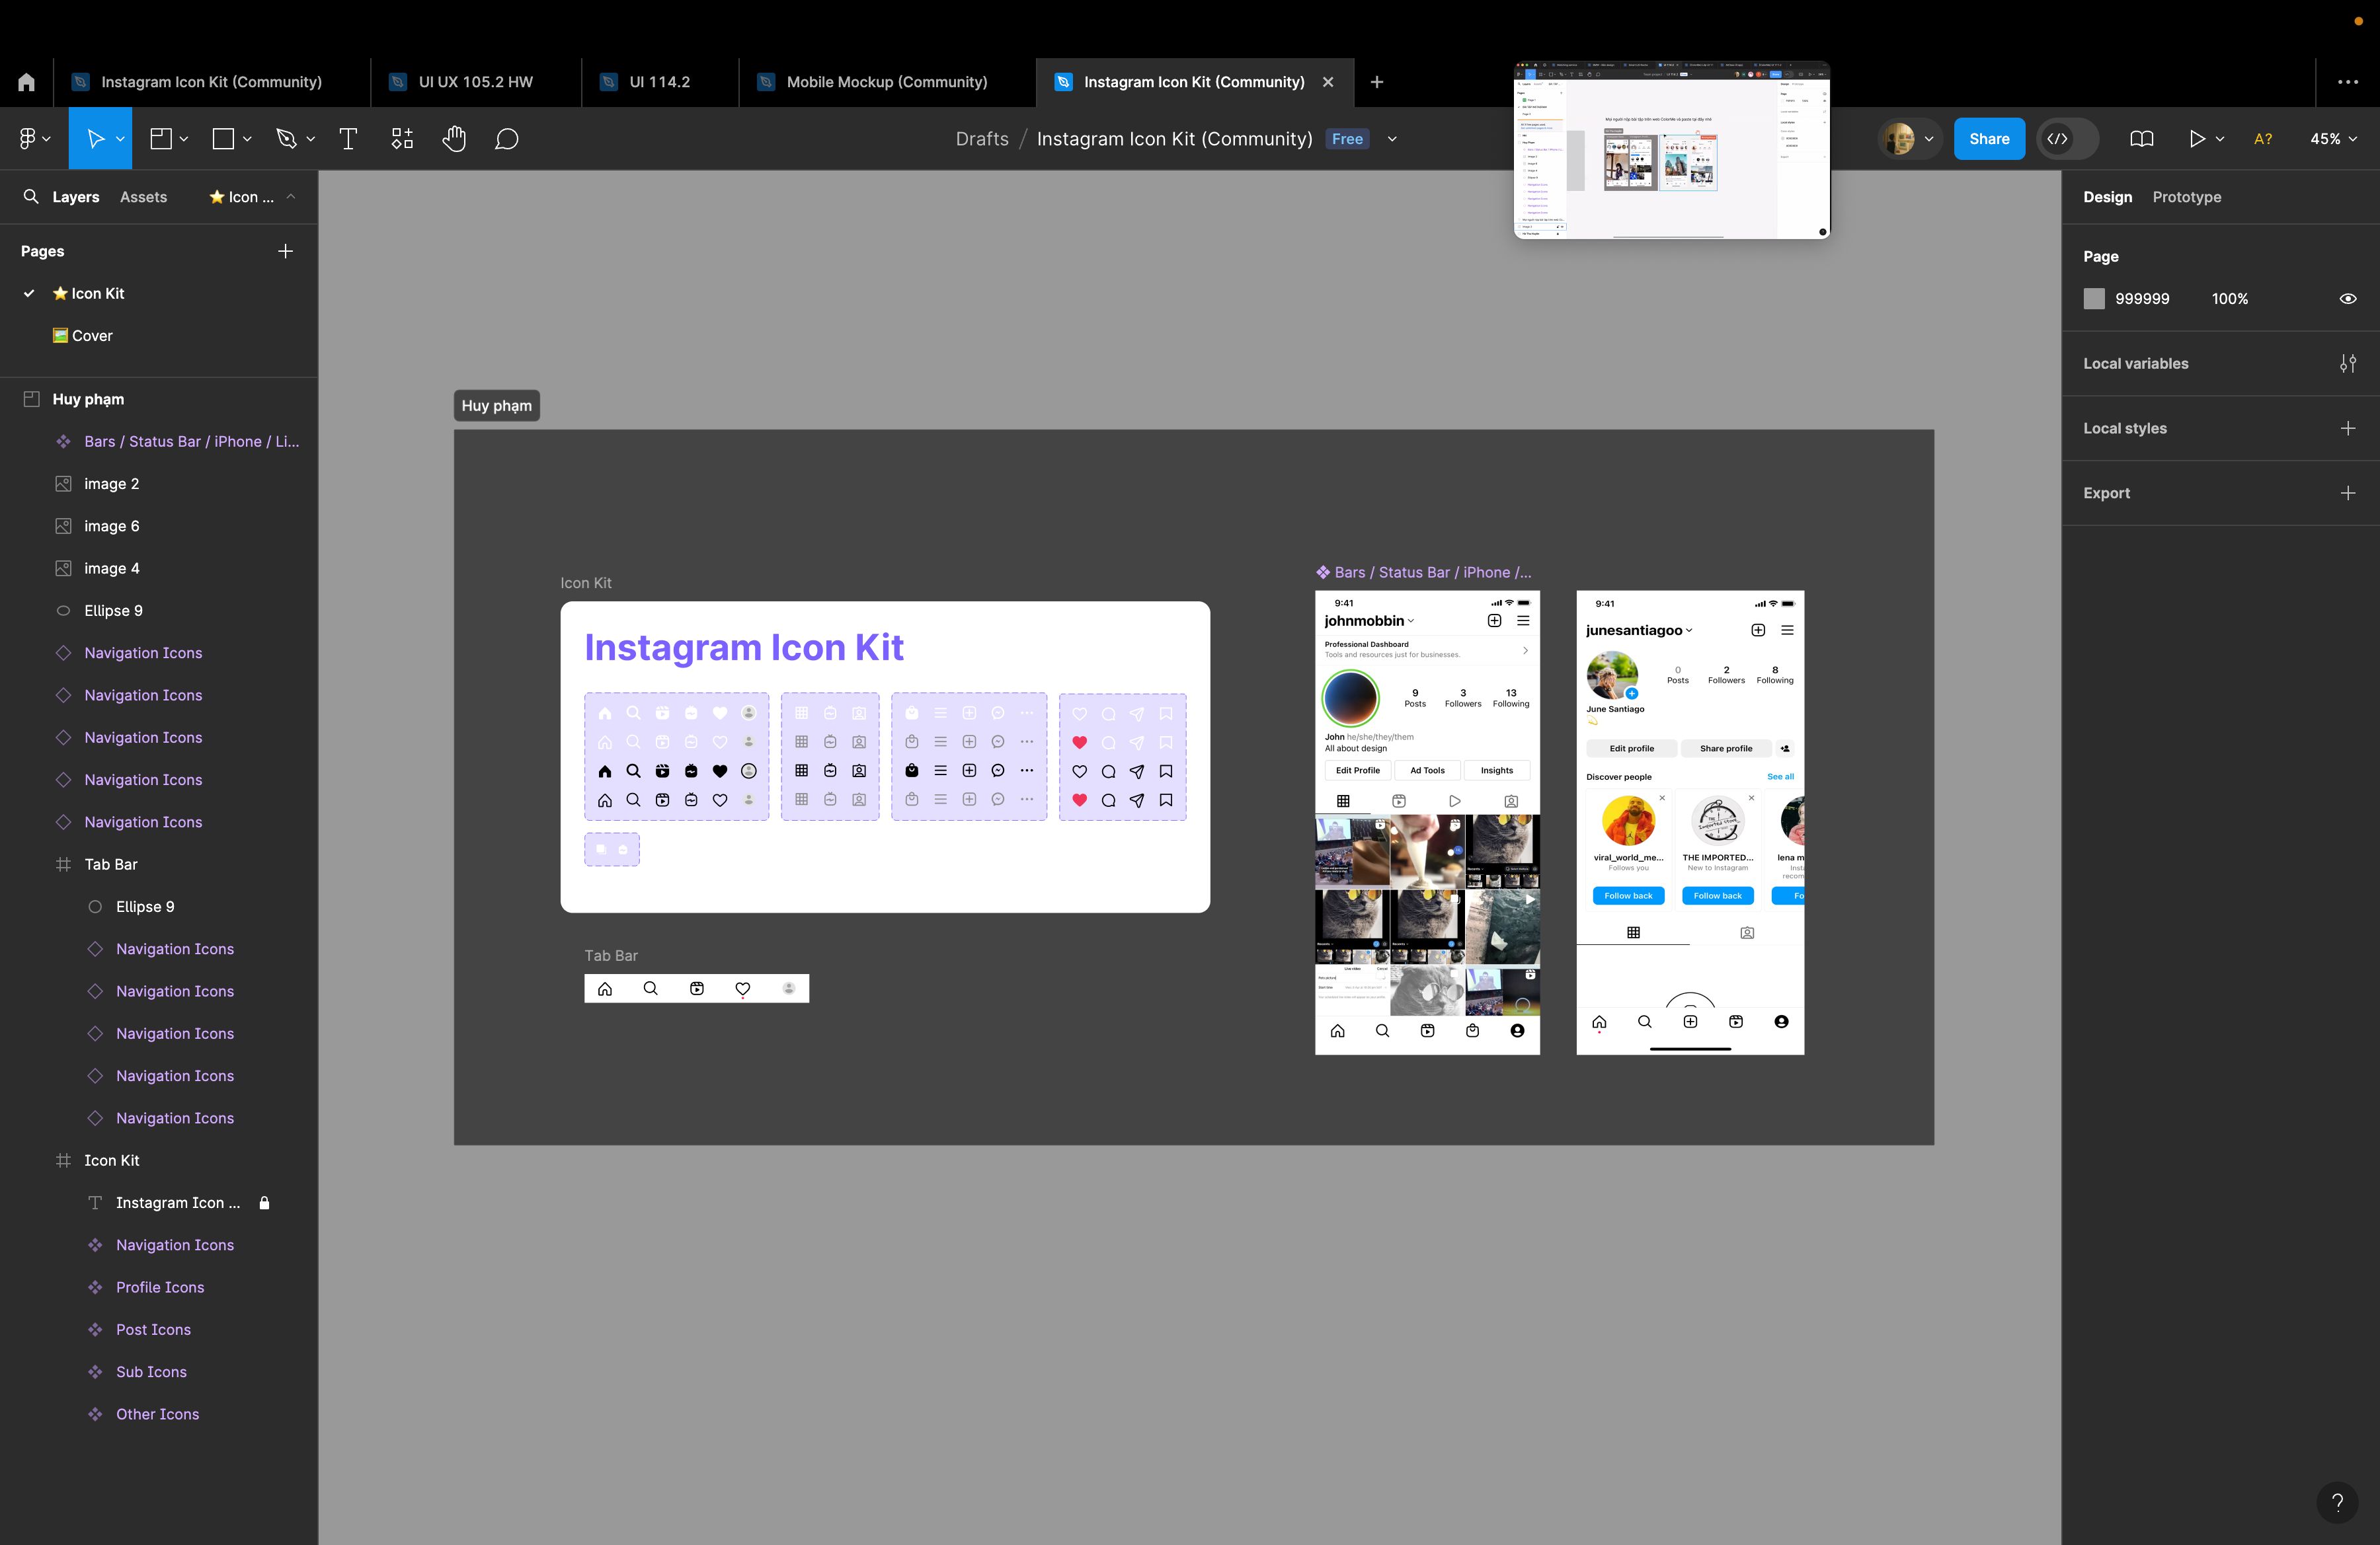Open file name options chevron

(x=1392, y=139)
